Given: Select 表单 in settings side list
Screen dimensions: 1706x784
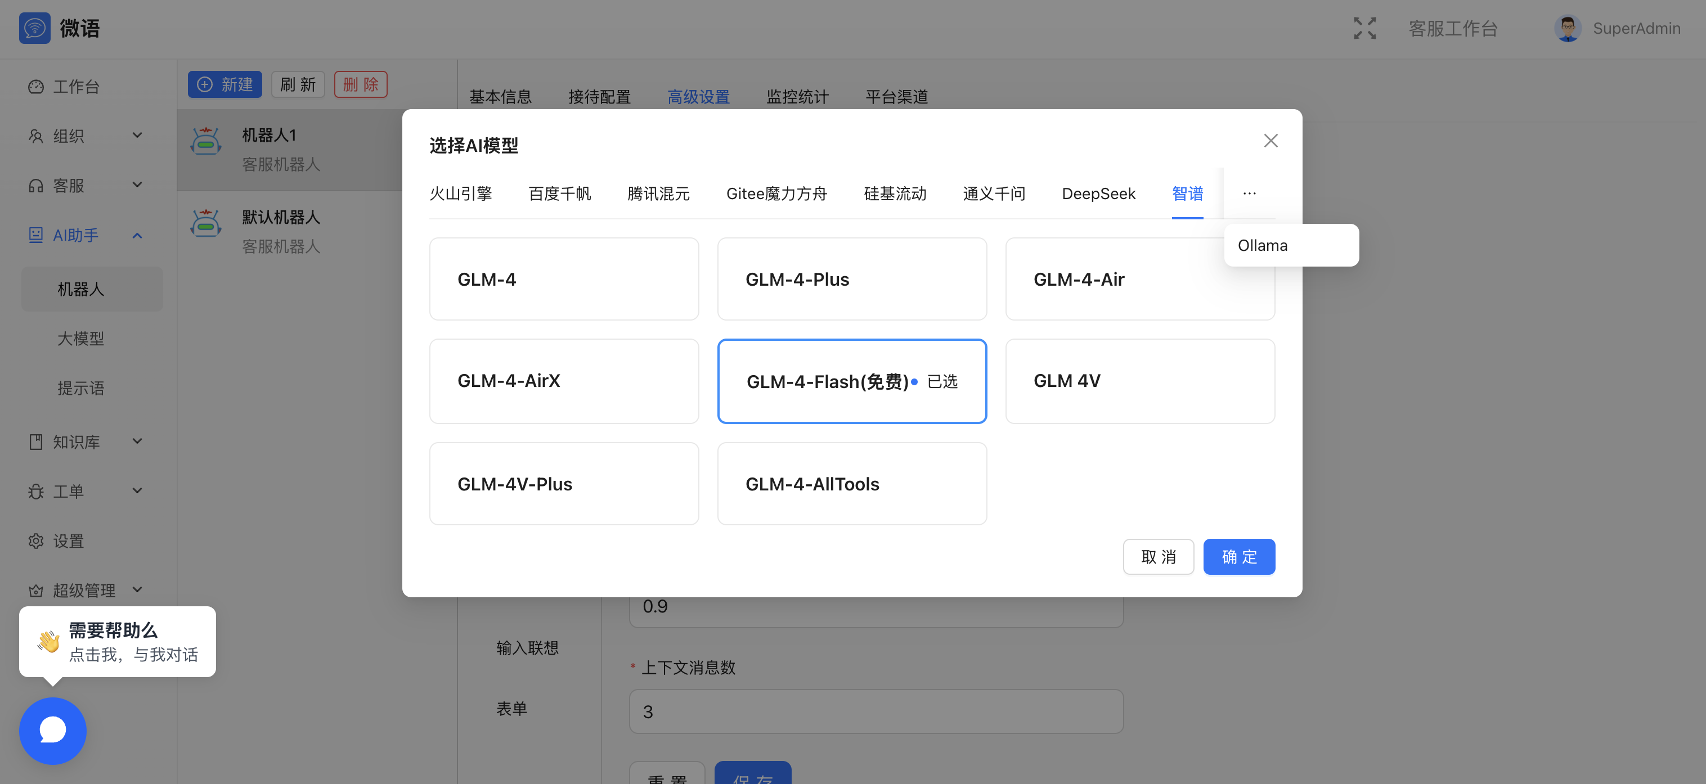Looking at the screenshot, I should (x=511, y=709).
